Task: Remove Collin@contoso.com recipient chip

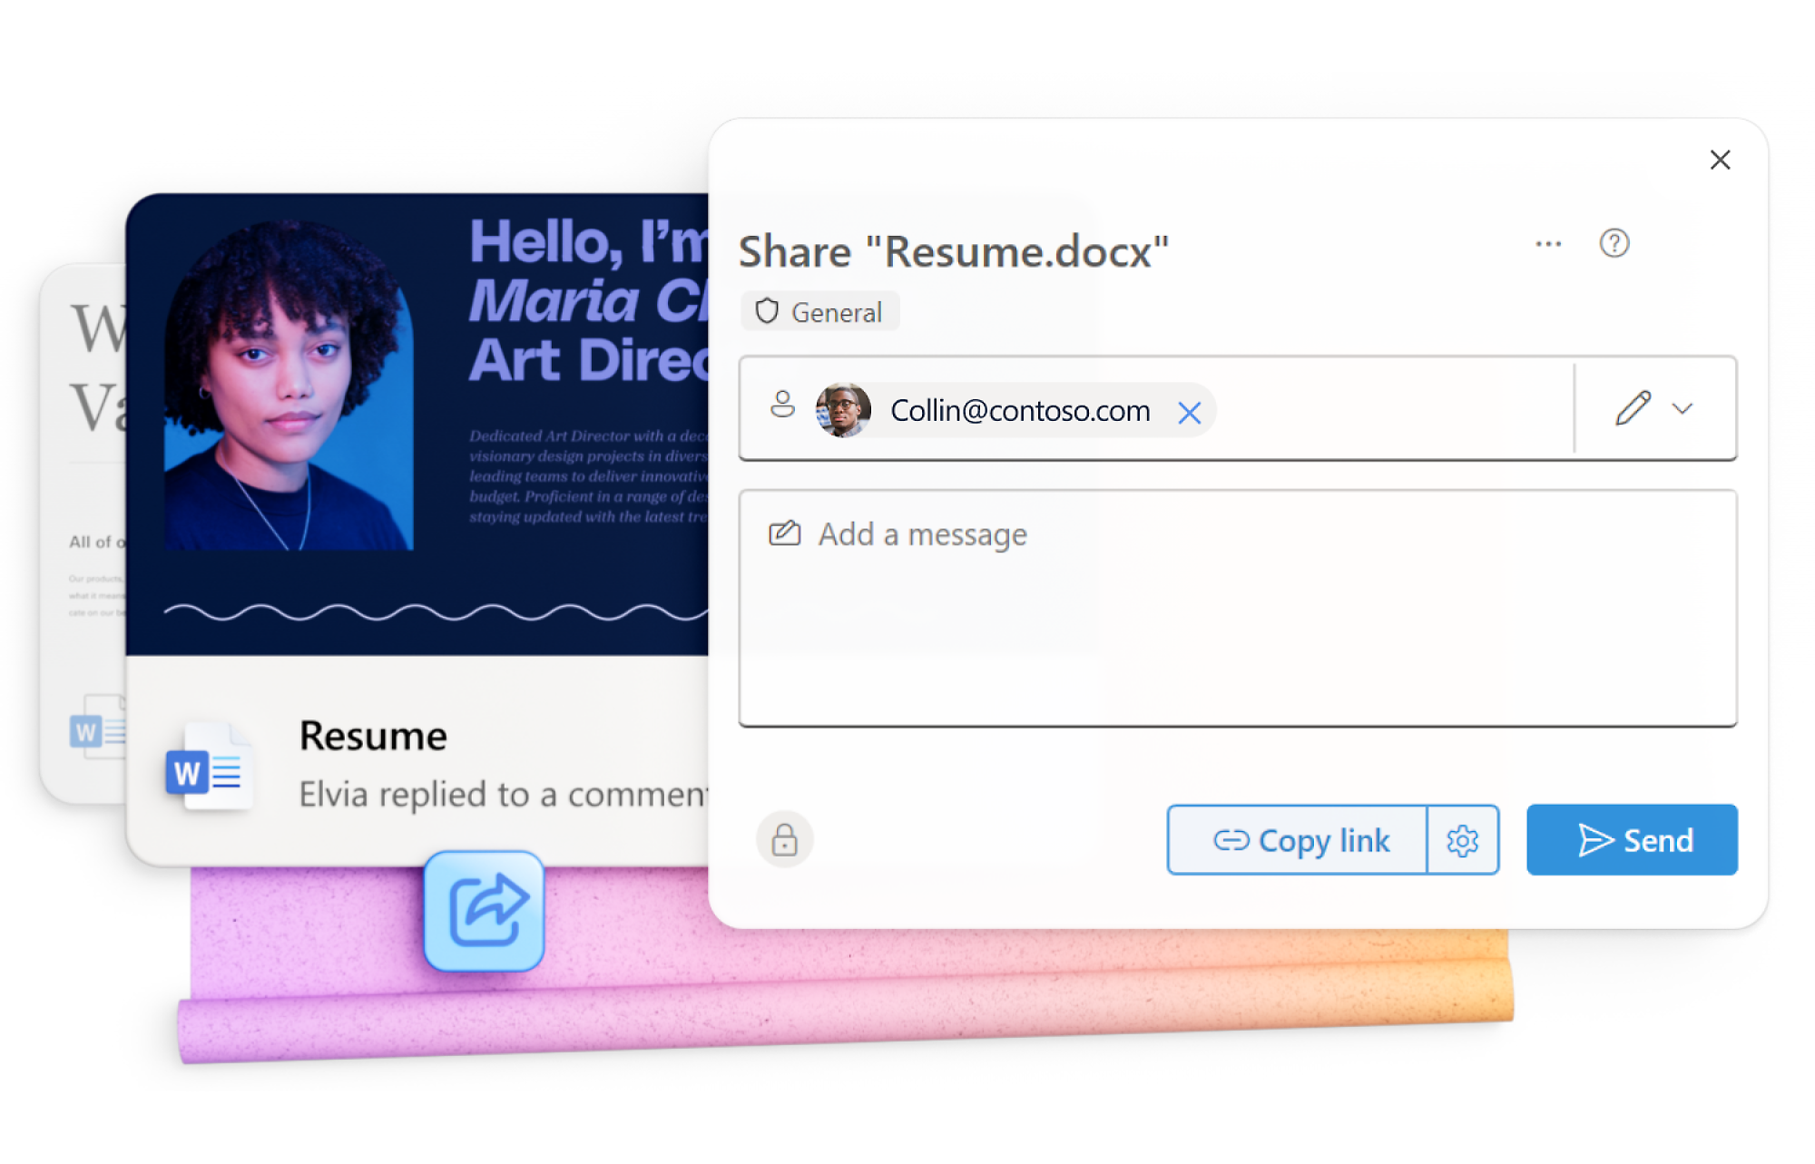Action: point(1189,414)
